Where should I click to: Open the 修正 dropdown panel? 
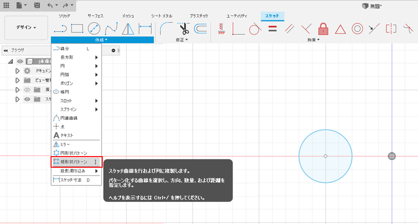(182, 40)
